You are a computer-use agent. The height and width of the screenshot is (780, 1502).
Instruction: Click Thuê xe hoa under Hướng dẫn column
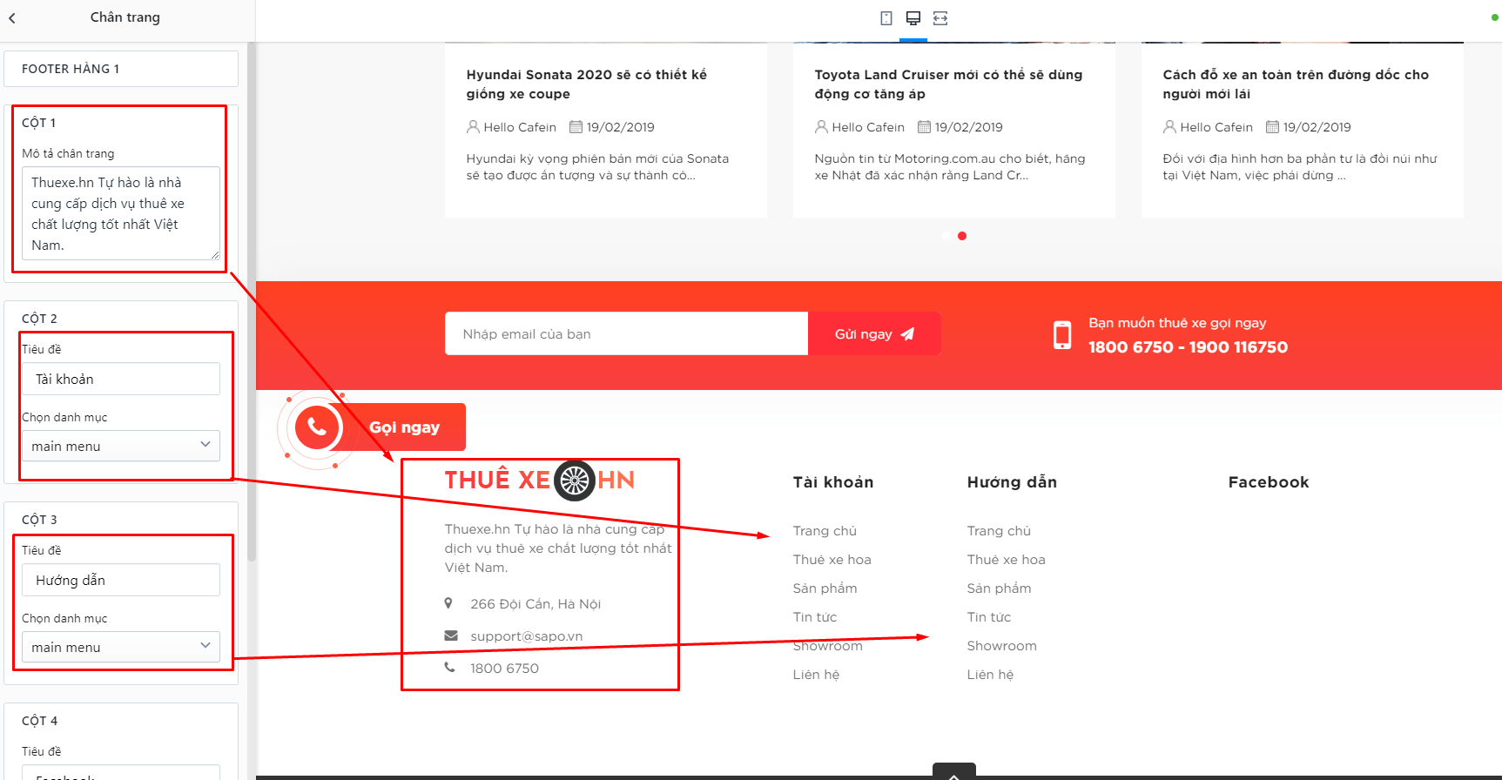pyautogui.click(x=1006, y=560)
